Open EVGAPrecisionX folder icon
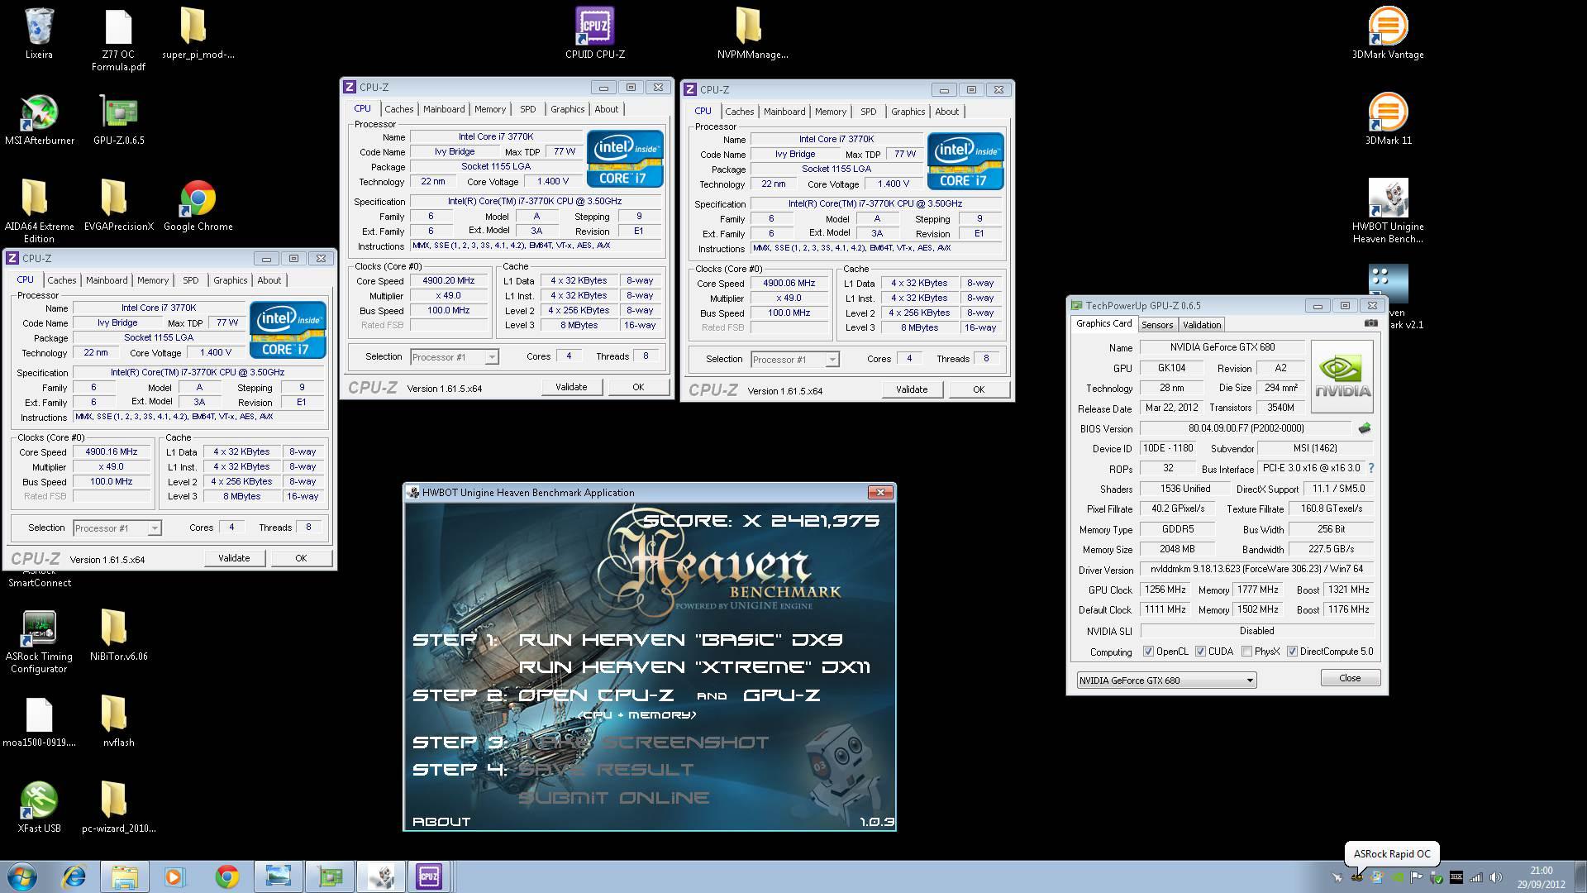The image size is (1587, 893). point(118,205)
